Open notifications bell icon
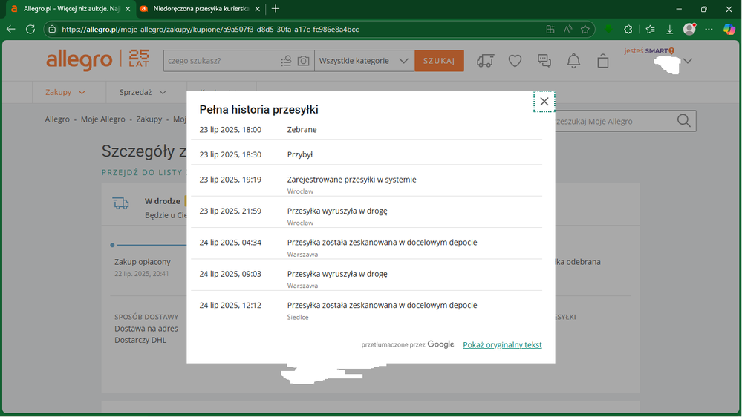Screen dimensions: 742x417 click(x=573, y=61)
